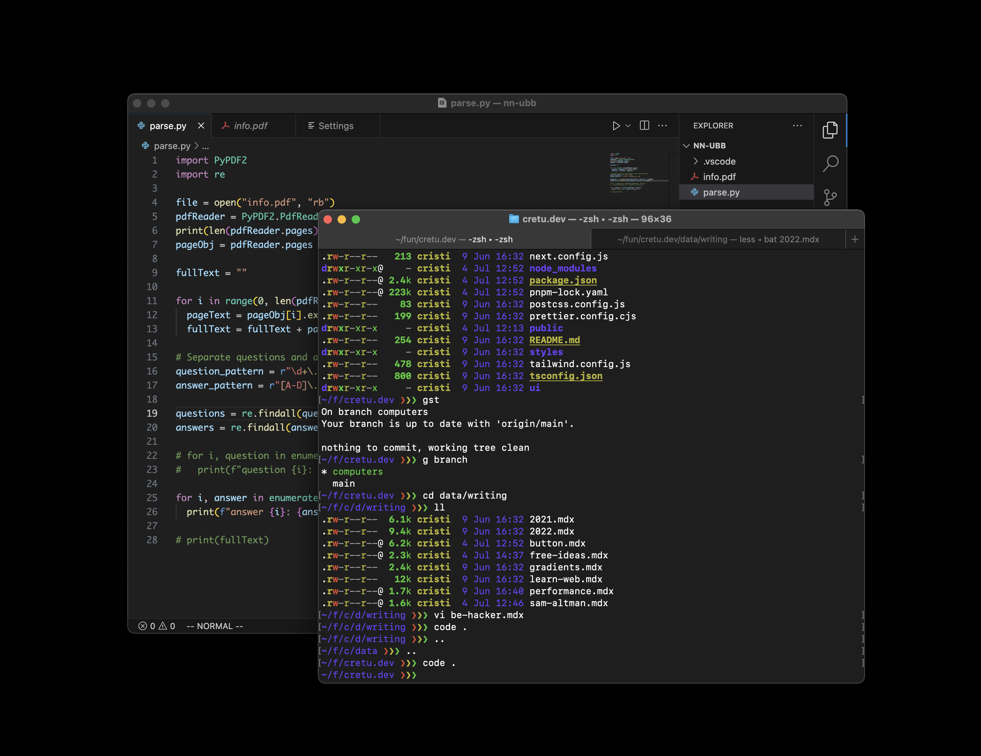Run Python file play button
The image size is (981, 756).
pyautogui.click(x=616, y=126)
